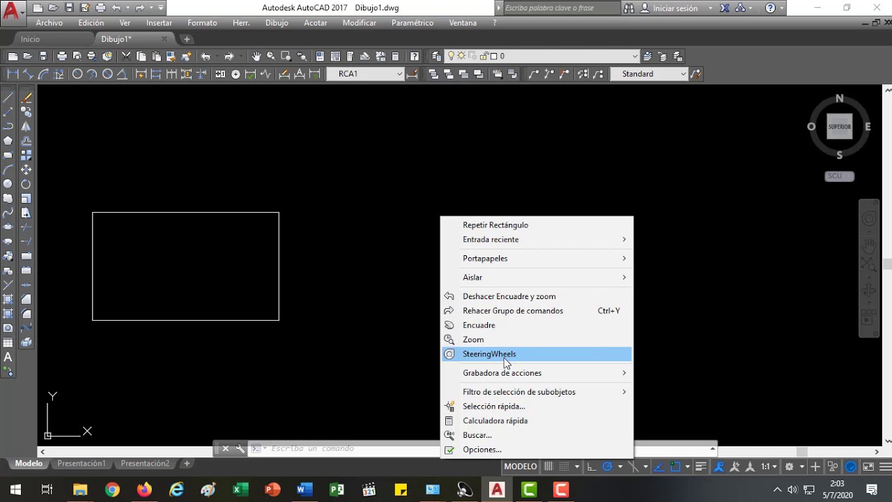Toggle annotation visibility in the status bar
Image resolution: width=892 pixels, height=502 pixels.
(719, 466)
